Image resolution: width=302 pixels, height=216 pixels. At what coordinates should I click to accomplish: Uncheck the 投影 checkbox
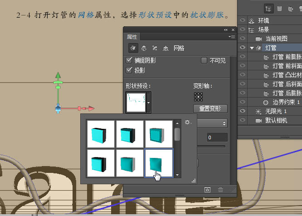click(x=129, y=70)
